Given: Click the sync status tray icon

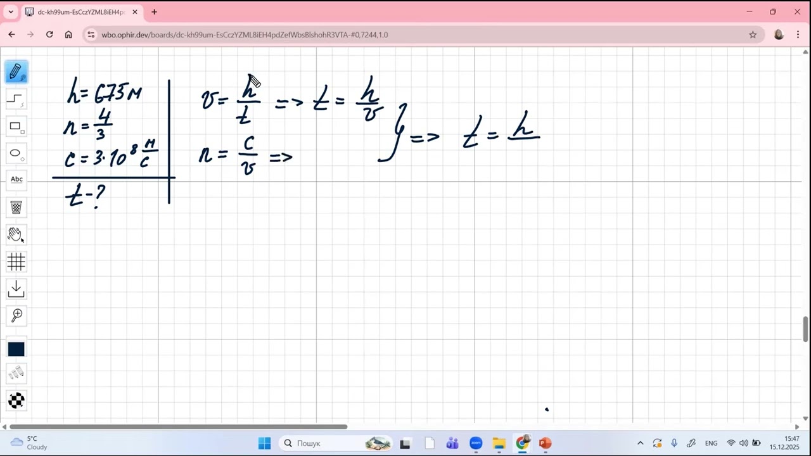Looking at the screenshot, I should pyautogui.click(x=657, y=443).
